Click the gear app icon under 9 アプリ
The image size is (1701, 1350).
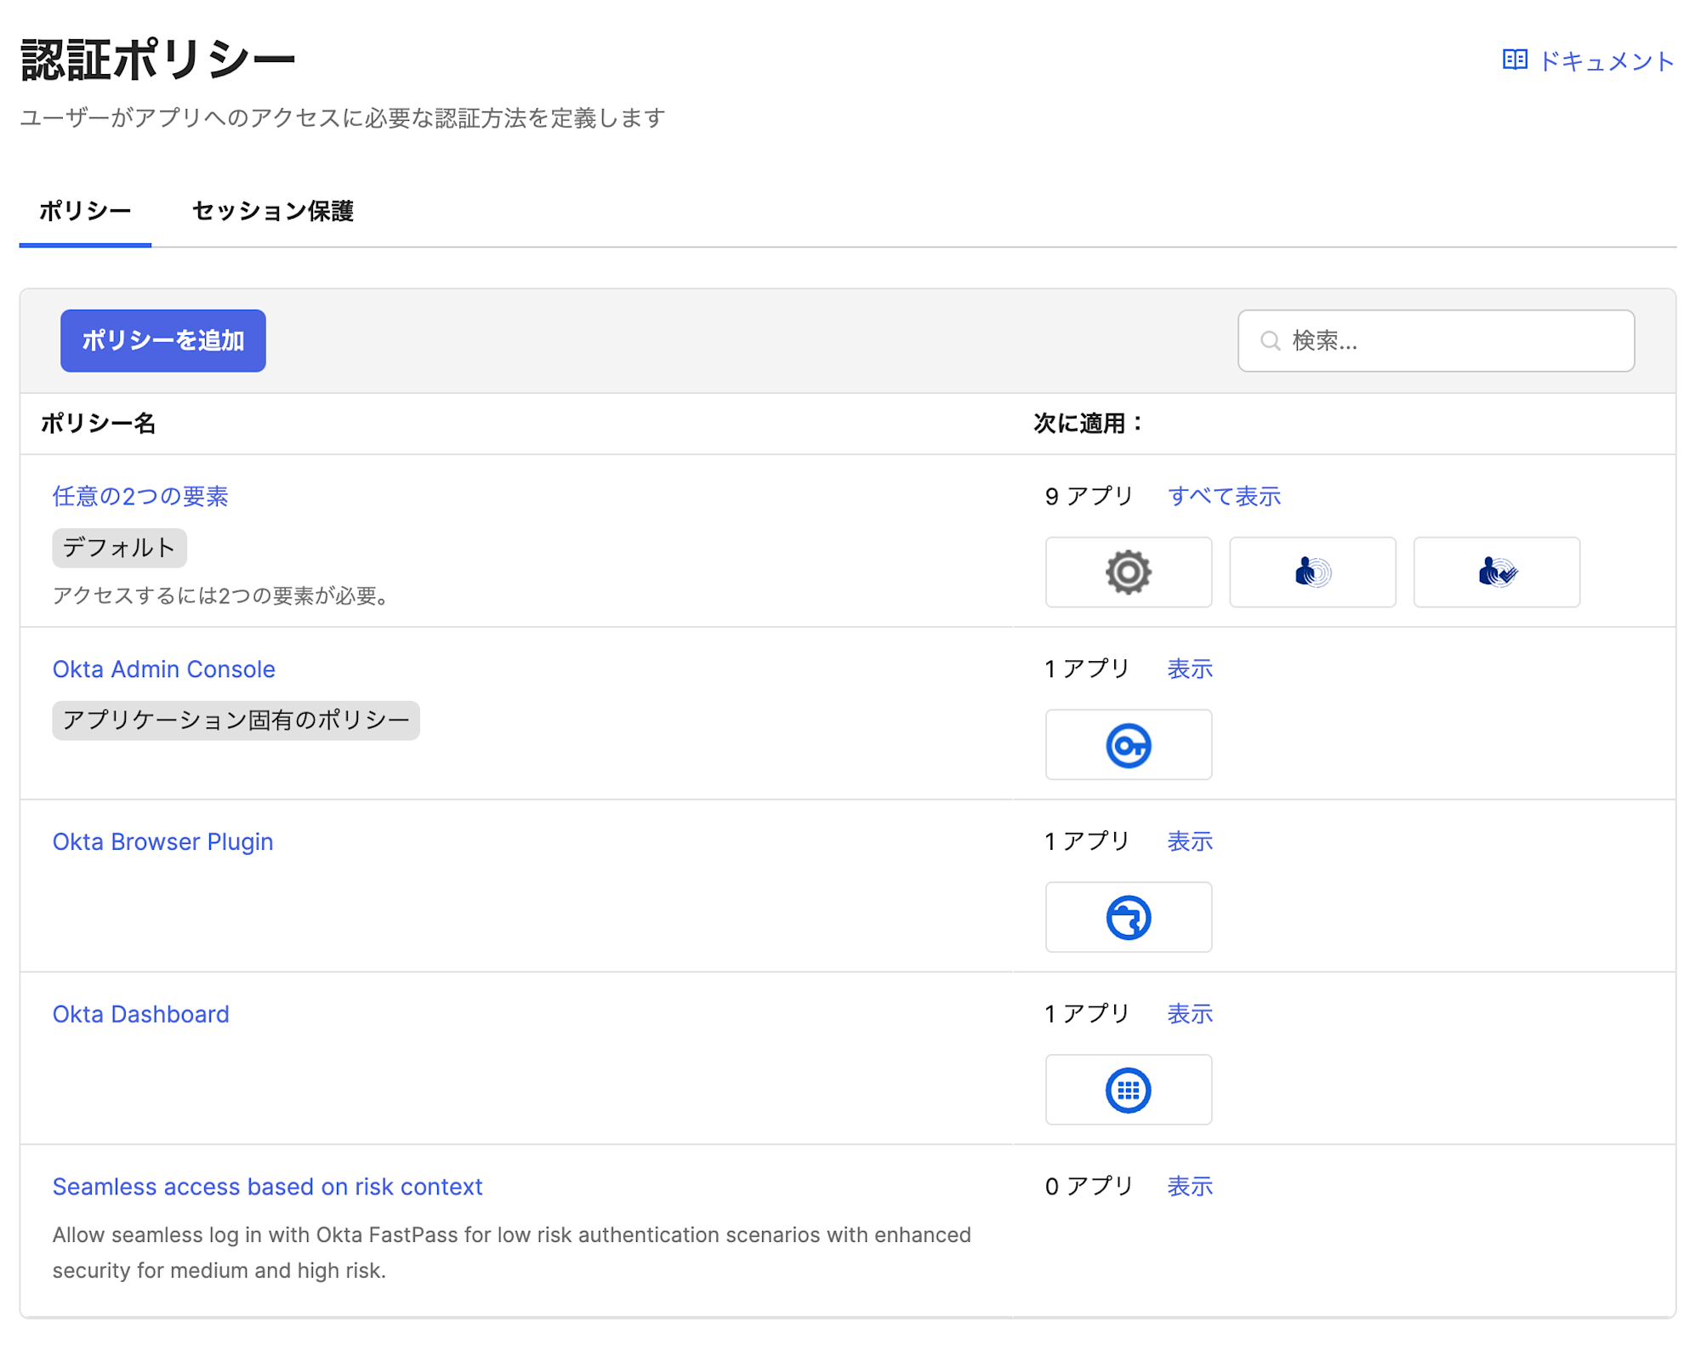1128,572
